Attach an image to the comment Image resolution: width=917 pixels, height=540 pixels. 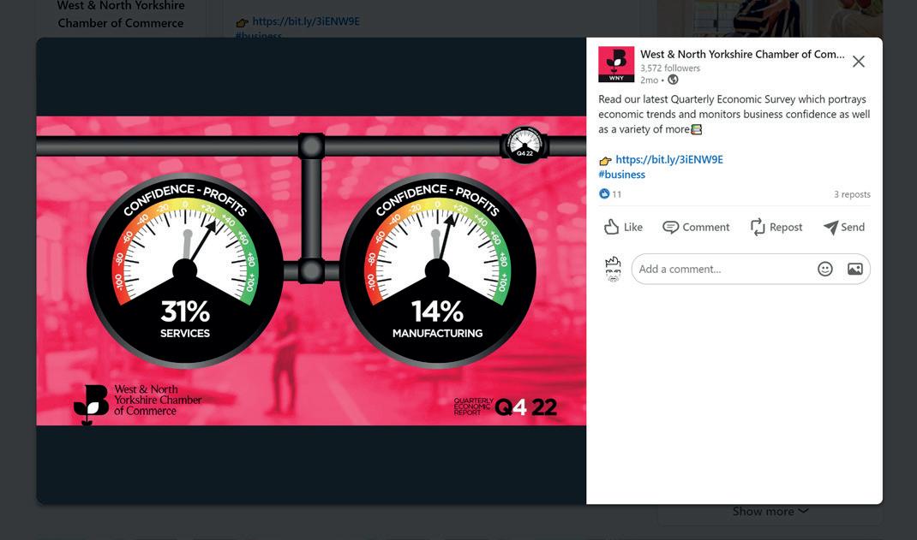(855, 269)
